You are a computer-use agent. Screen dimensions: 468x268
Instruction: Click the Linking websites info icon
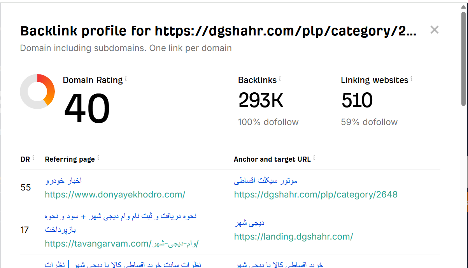[x=412, y=79]
